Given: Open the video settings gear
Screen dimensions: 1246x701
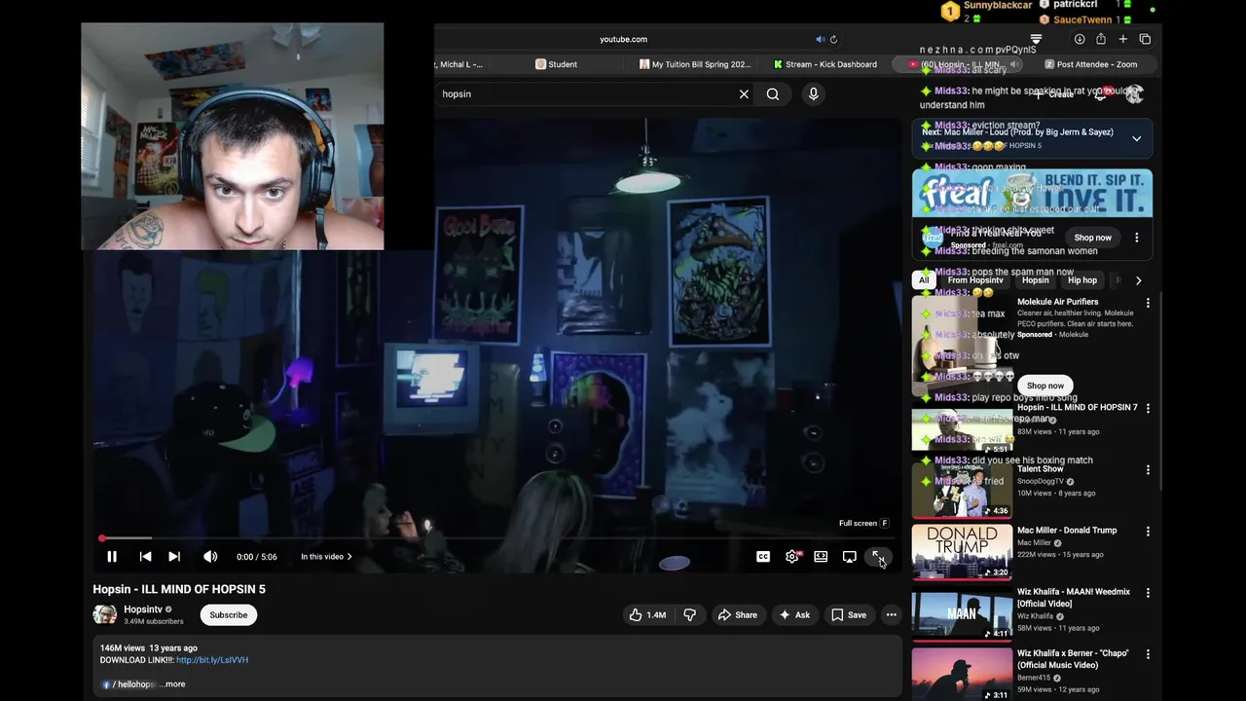Looking at the screenshot, I should point(792,557).
